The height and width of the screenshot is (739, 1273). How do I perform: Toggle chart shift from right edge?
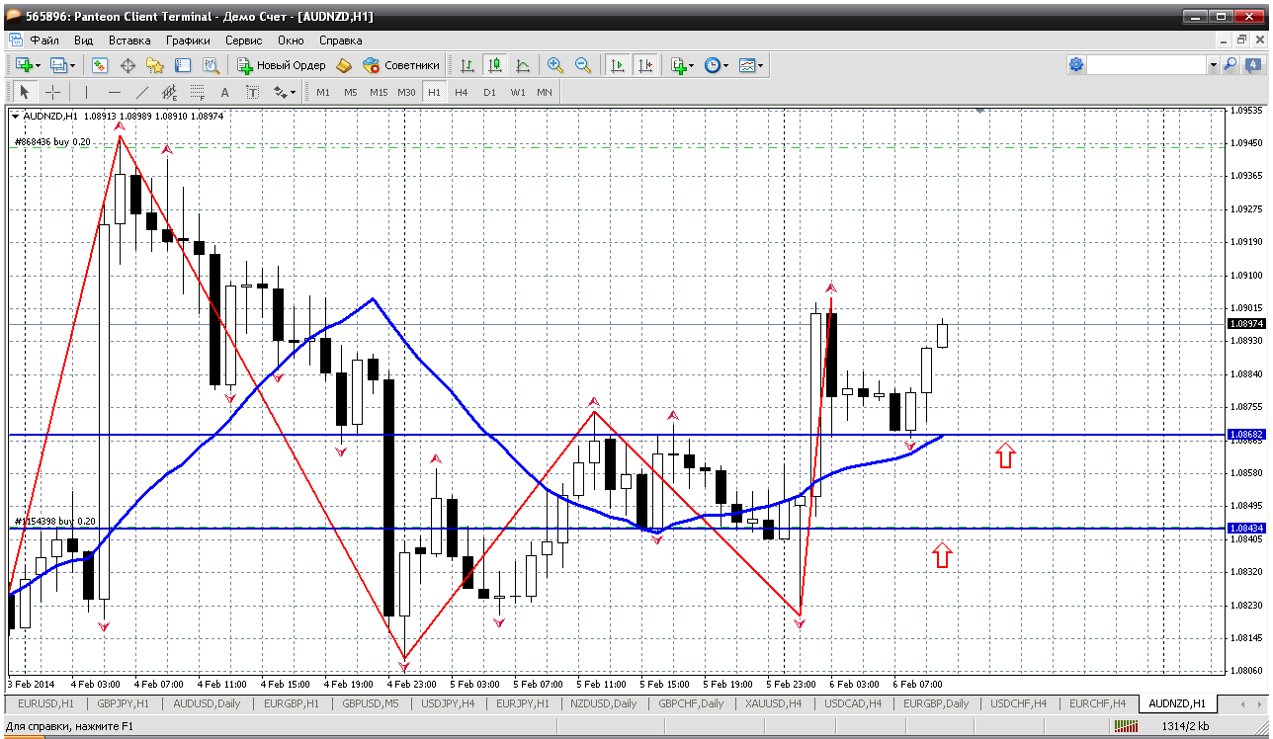(645, 65)
